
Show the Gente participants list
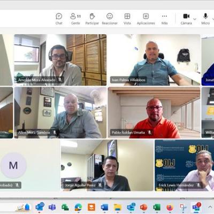(x=75, y=19)
